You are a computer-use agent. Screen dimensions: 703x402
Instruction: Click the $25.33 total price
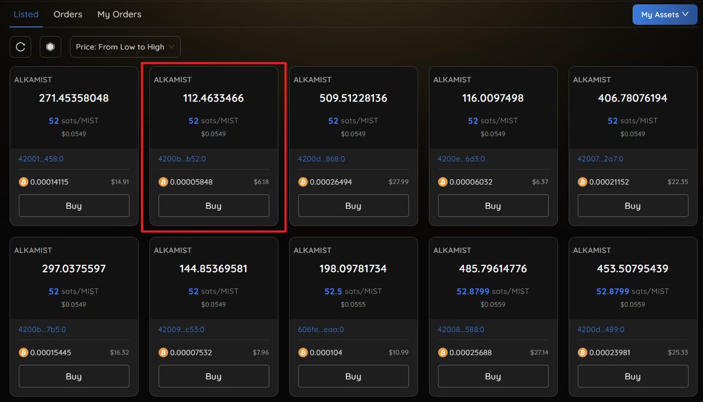(x=678, y=352)
